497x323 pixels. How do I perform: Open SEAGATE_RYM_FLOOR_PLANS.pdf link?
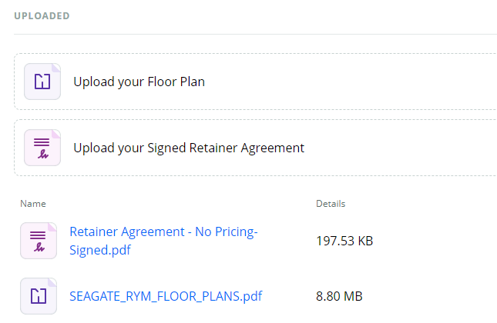(x=166, y=296)
